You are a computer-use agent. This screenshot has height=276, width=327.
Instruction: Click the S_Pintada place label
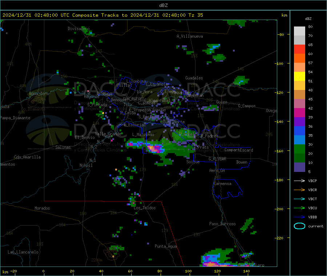point(97,105)
